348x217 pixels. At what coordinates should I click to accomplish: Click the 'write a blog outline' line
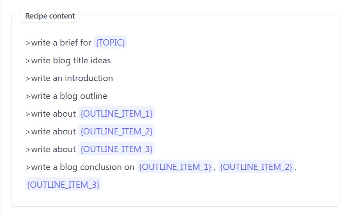point(66,96)
